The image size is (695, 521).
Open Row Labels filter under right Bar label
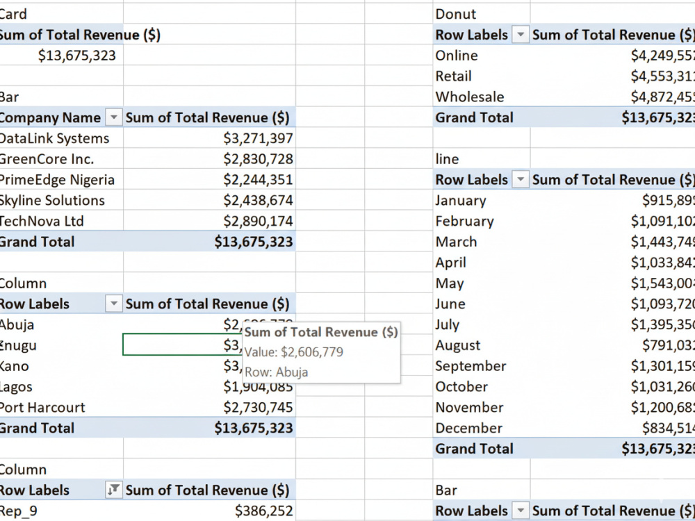click(x=521, y=511)
